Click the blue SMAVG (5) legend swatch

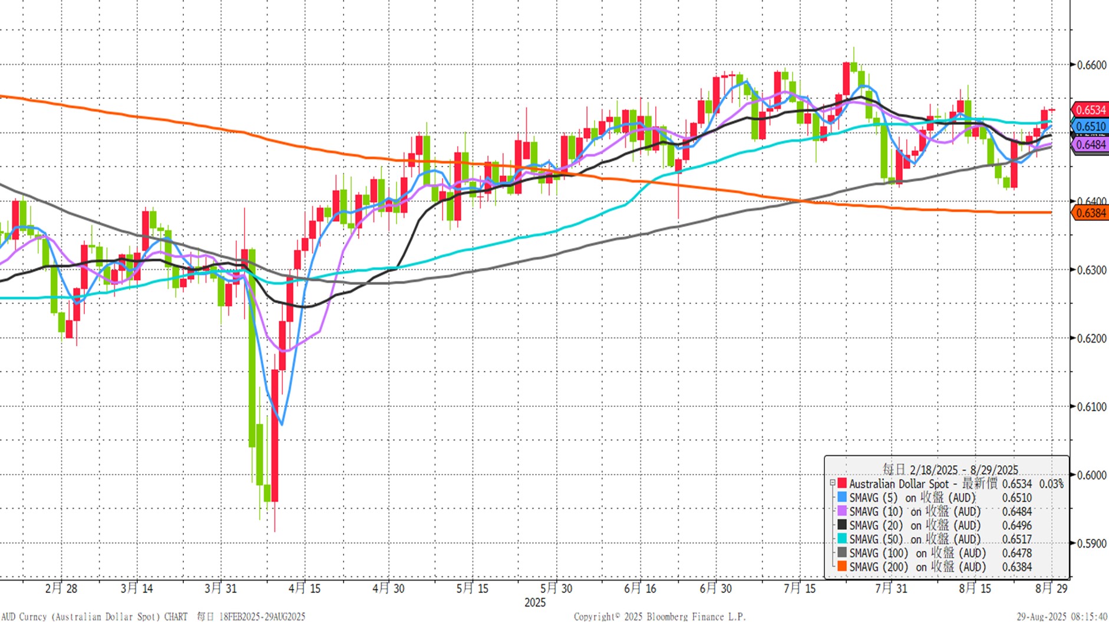pos(842,498)
